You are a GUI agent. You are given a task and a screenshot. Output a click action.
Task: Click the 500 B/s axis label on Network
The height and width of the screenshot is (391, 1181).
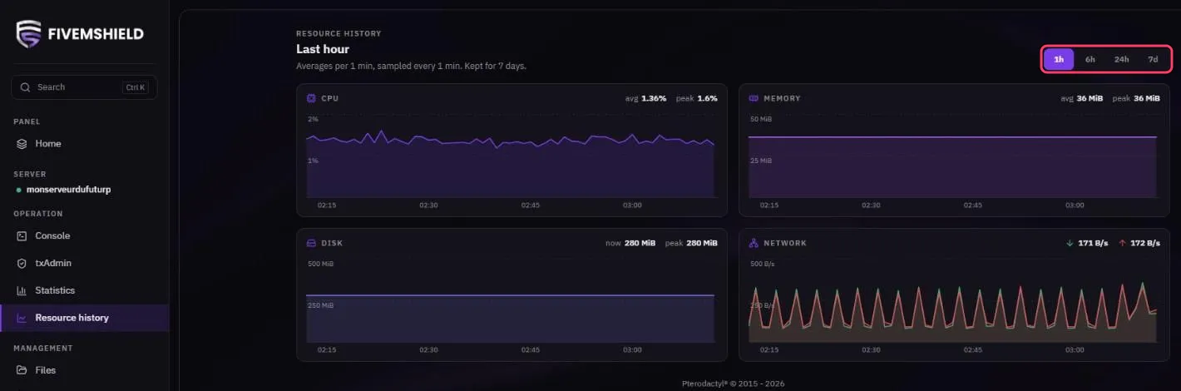pos(763,265)
